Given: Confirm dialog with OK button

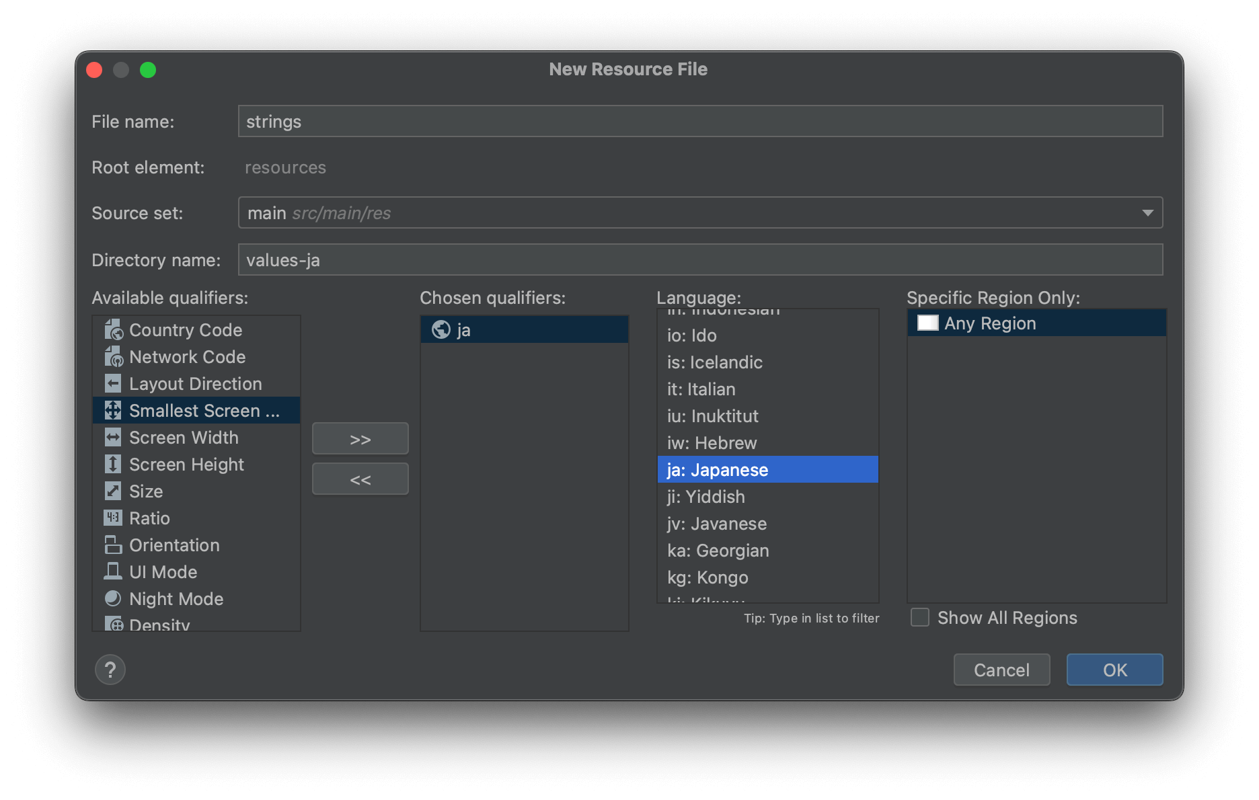Looking at the screenshot, I should tap(1114, 670).
